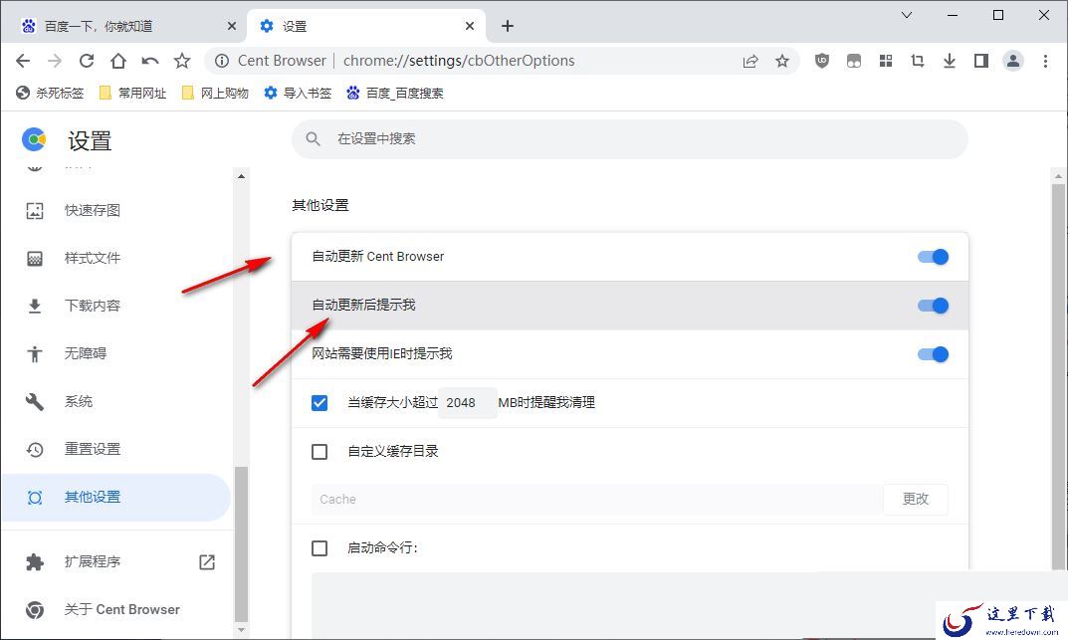Close the 百度一下 tab
This screenshot has height=640, width=1068.
point(232,26)
